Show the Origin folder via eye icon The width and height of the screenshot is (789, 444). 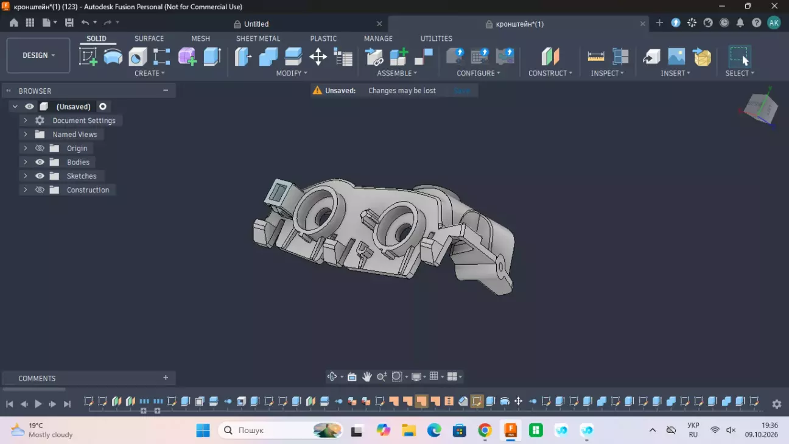point(40,148)
